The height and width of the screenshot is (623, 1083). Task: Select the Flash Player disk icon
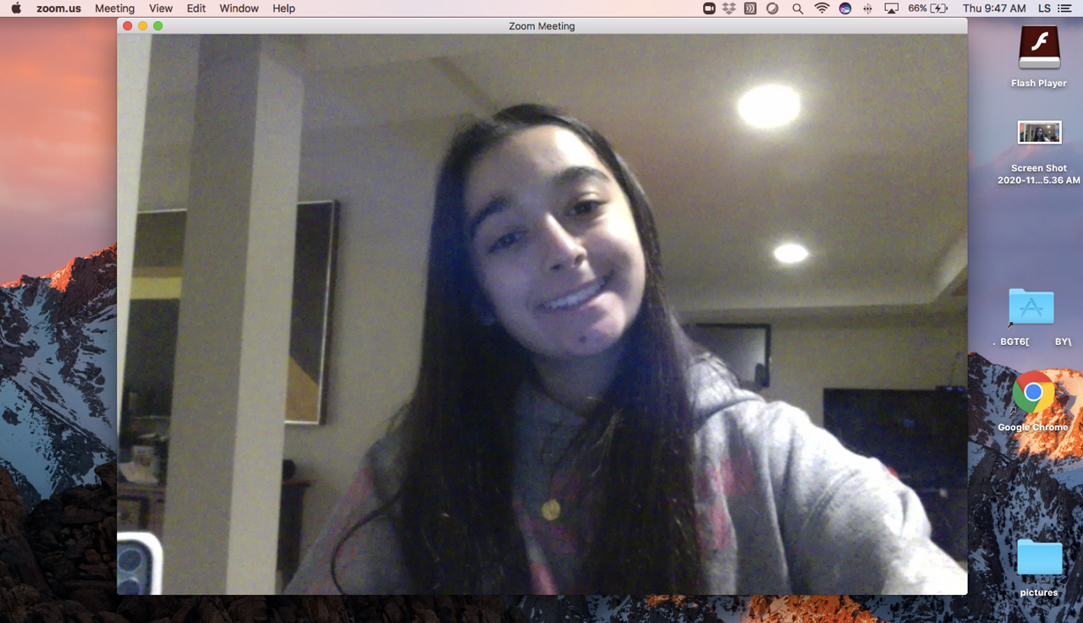click(x=1039, y=48)
